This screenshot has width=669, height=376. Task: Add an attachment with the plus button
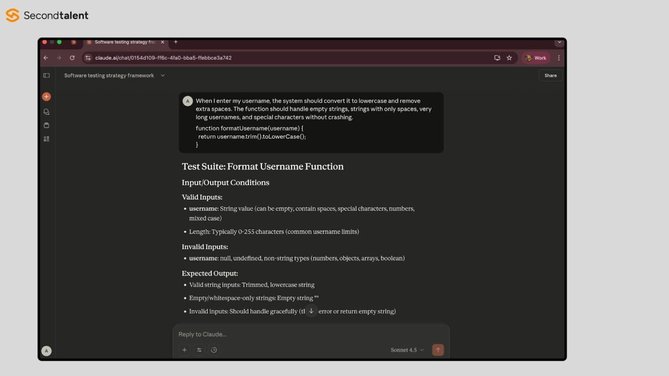[x=185, y=350]
